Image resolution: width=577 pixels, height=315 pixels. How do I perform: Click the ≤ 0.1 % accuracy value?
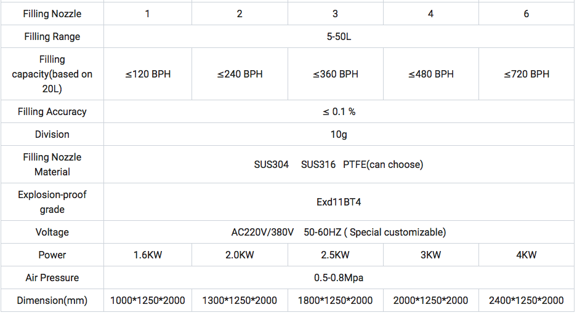339,111
